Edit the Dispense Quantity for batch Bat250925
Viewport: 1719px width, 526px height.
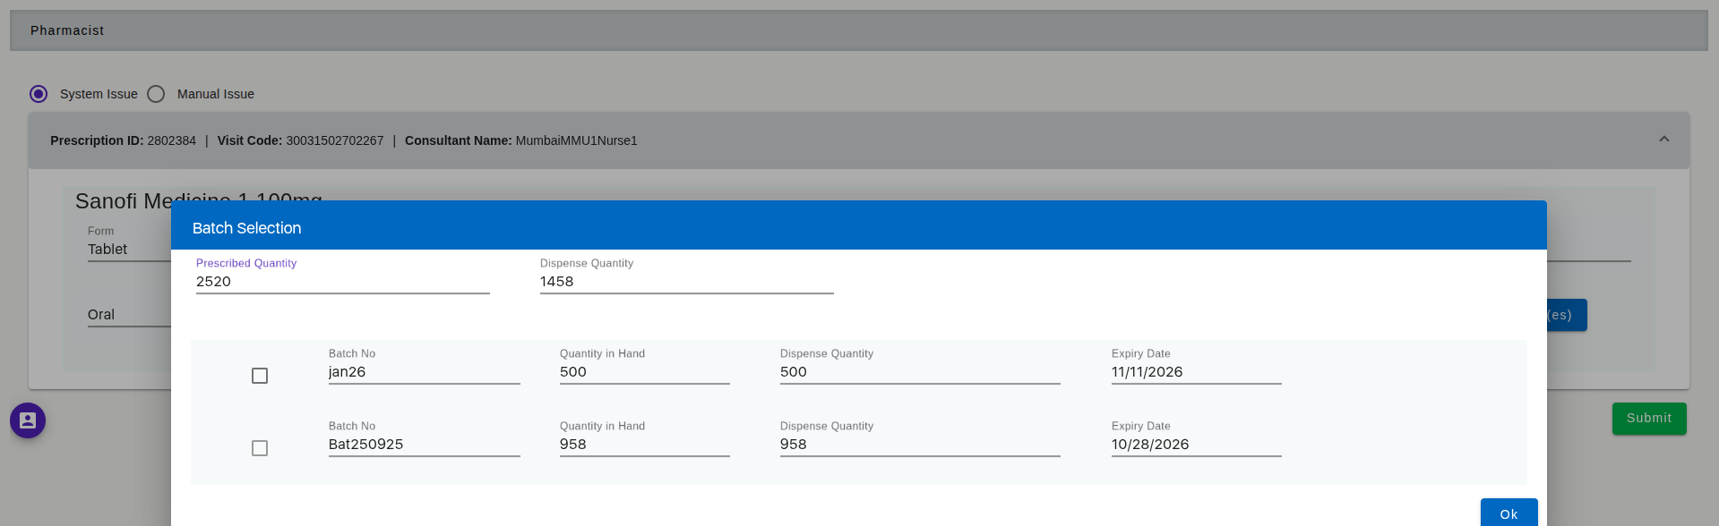pos(919,445)
